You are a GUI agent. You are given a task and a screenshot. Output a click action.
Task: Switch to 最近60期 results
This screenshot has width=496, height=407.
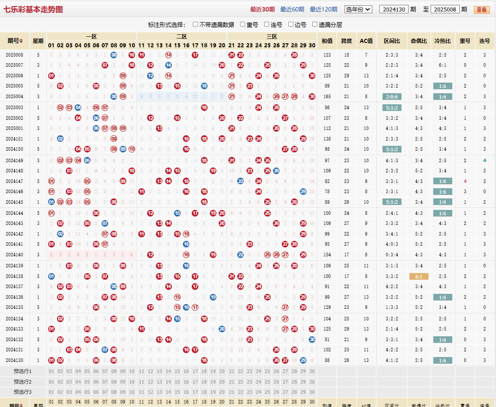tap(292, 9)
